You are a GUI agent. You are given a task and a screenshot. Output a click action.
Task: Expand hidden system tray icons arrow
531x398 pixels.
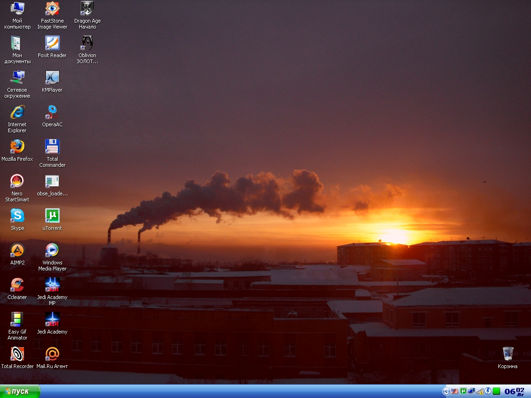point(446,392)
